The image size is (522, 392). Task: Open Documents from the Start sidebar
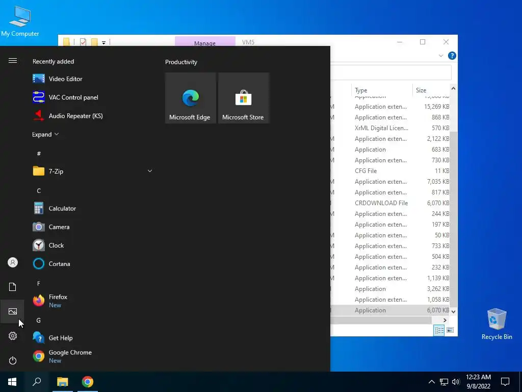pos(13,287)
